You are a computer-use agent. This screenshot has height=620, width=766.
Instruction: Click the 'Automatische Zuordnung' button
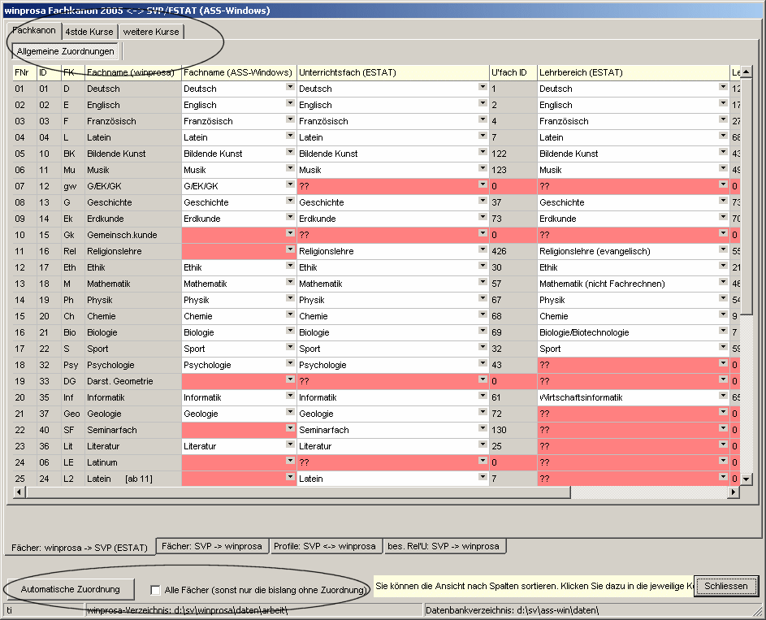tap(71, 589)
